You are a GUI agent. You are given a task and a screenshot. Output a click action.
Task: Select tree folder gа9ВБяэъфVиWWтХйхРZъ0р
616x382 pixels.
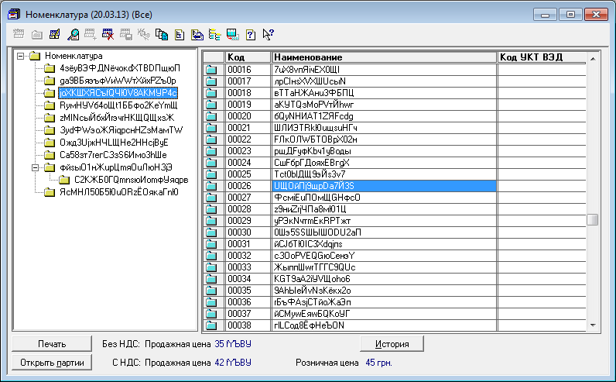[118, 81]
